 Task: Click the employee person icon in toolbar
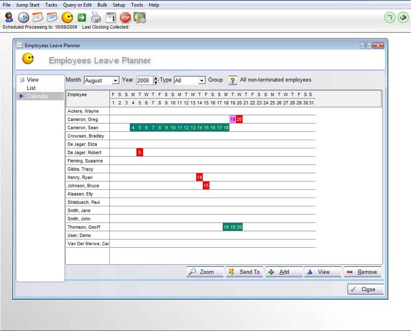click(9, 17)
